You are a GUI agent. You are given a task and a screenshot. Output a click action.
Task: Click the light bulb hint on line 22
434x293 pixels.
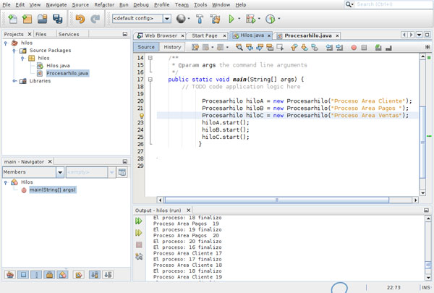tap(142, 116)
